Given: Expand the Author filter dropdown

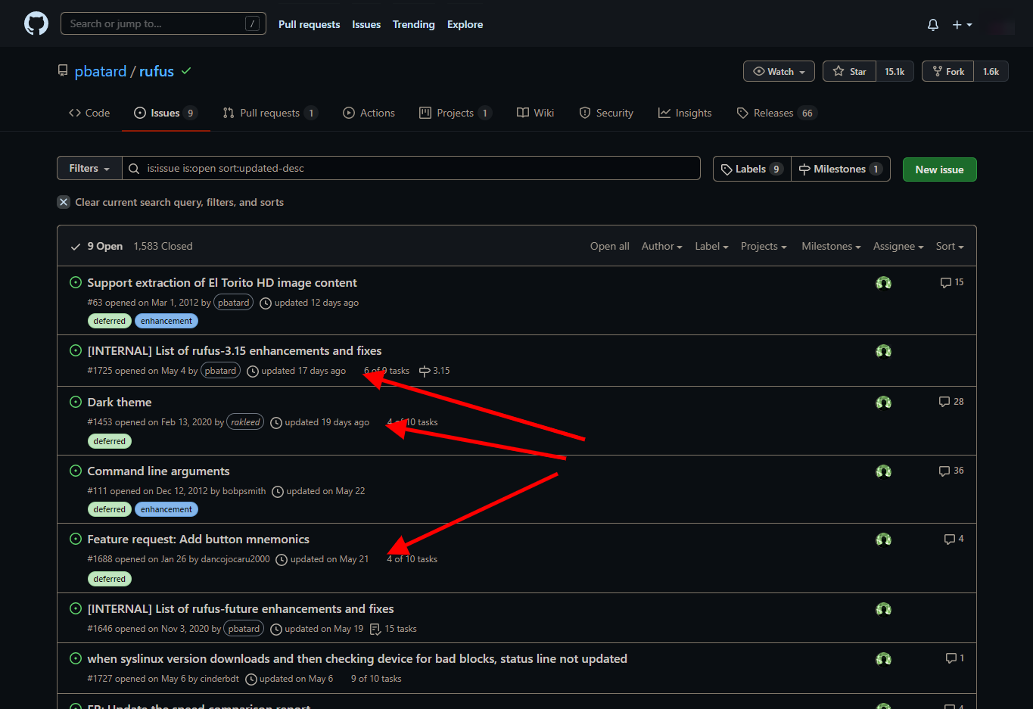Looking at the screenshot, I should tap(661, 246).
